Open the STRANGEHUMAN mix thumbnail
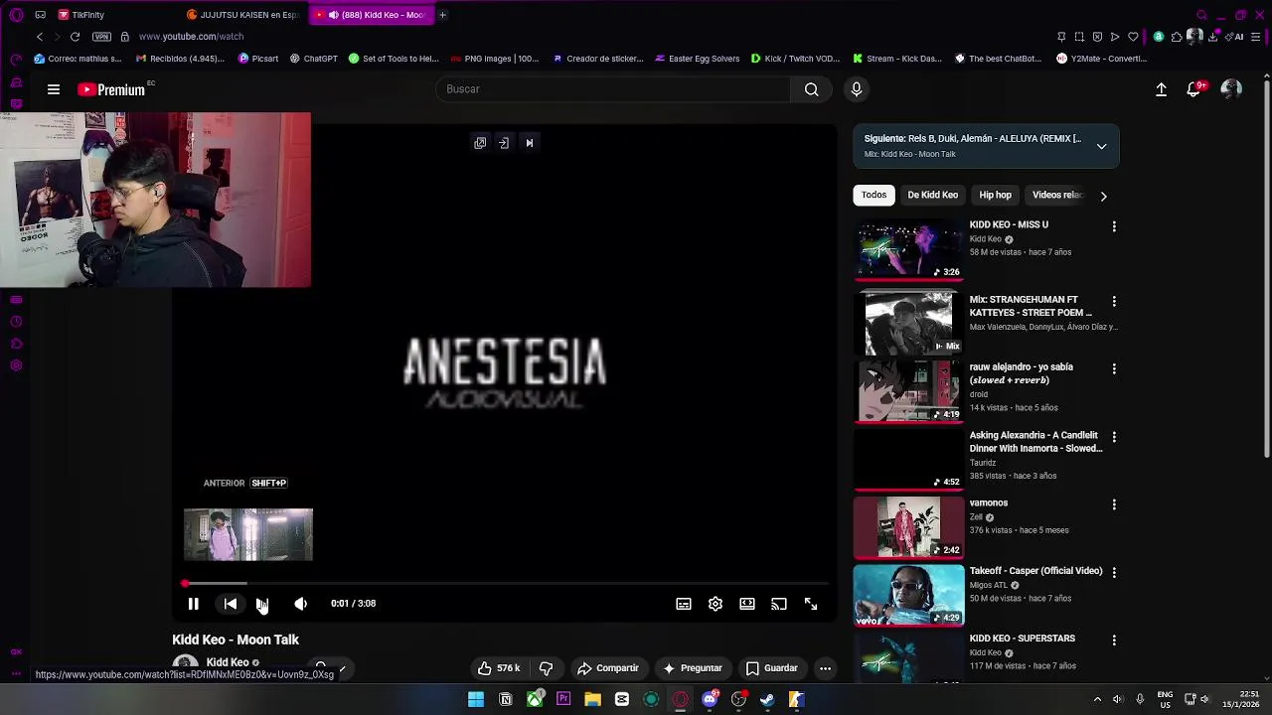 point(908,324)
